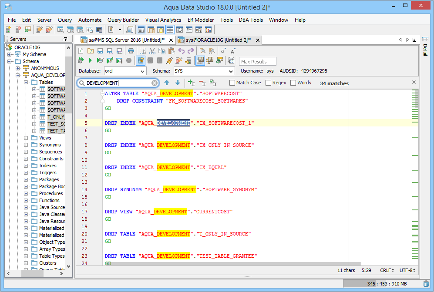This screenshot has height=292, width=434.
Task: Open the ER Modeler menu
Action: (201, 20)
